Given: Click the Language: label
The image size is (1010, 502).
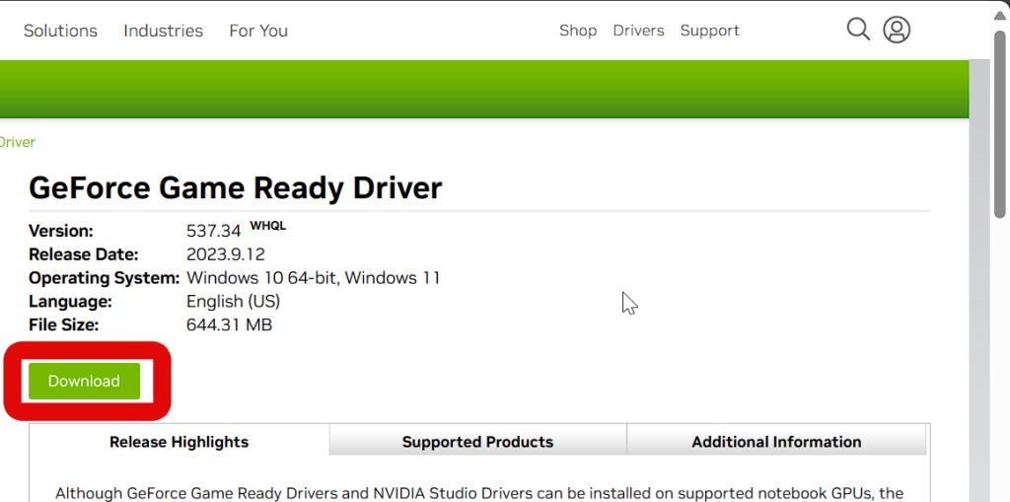Looking at the screenshot, I should [70, 302].
